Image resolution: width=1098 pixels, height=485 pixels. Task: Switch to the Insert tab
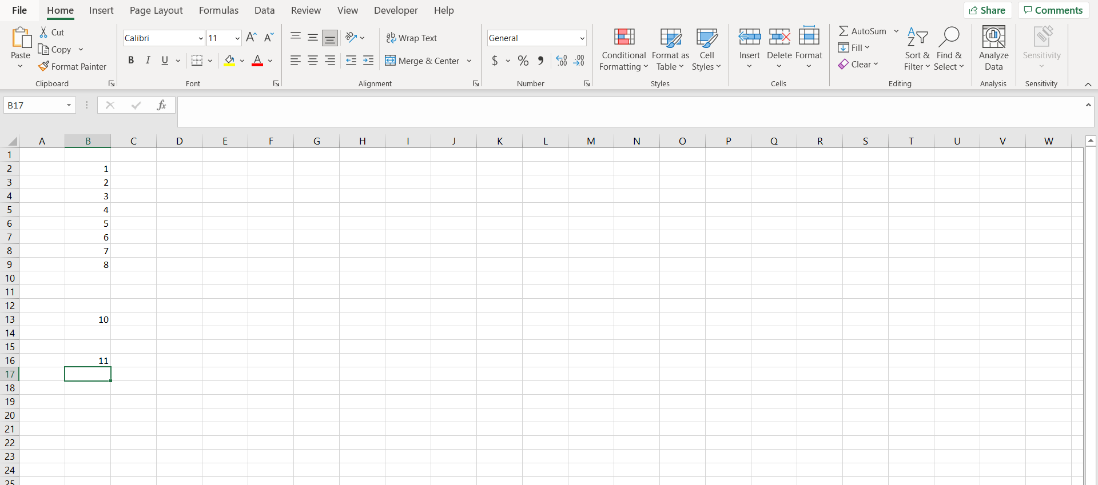pyautogui.click(x=101, y=10)
